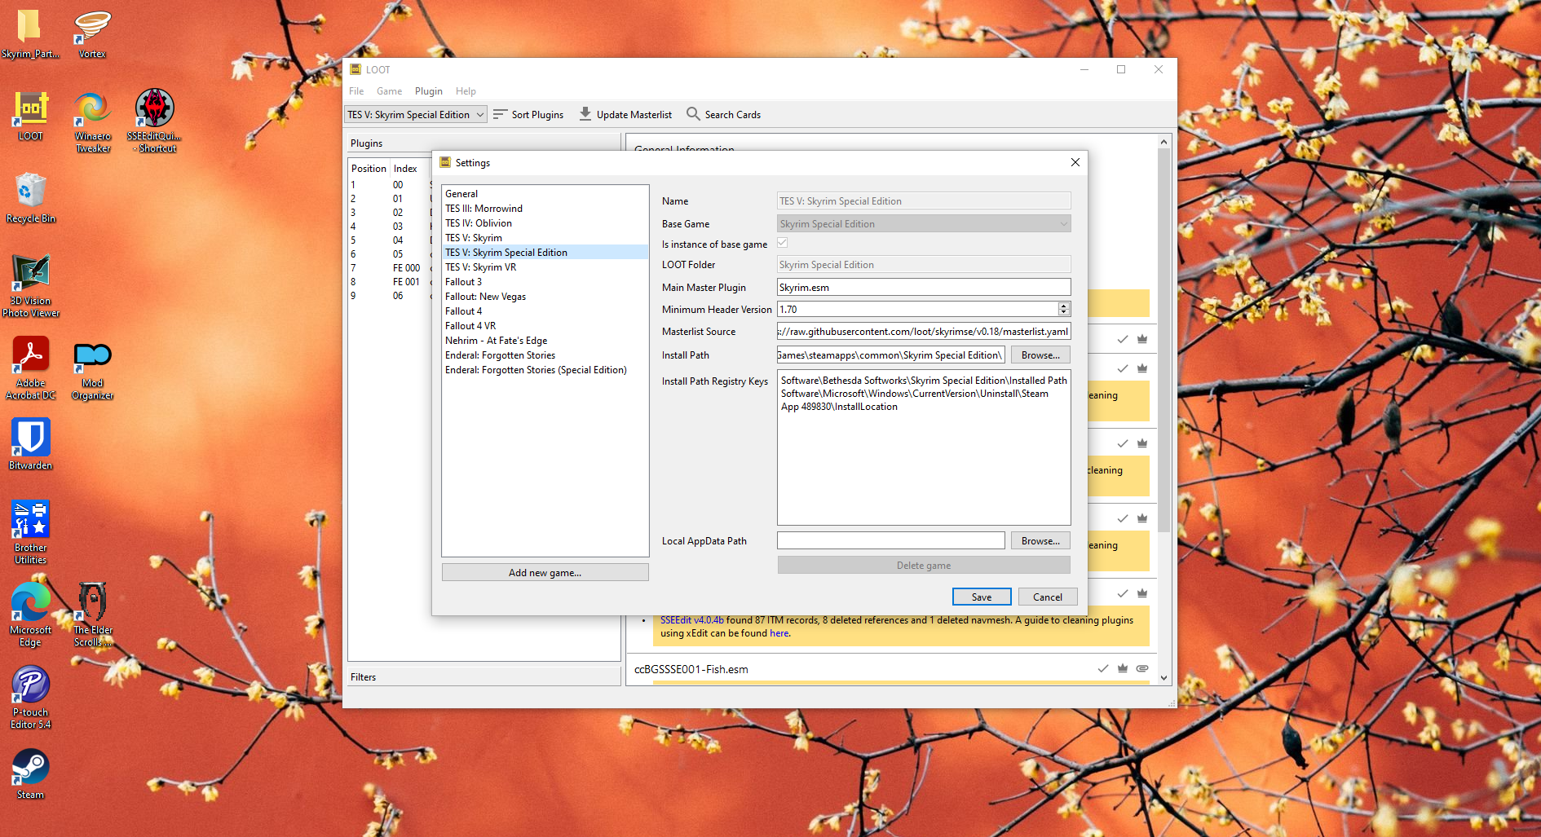
Task: Toggle the 'Is instance of base game' checkbox
Action: [x=783, y=243]
